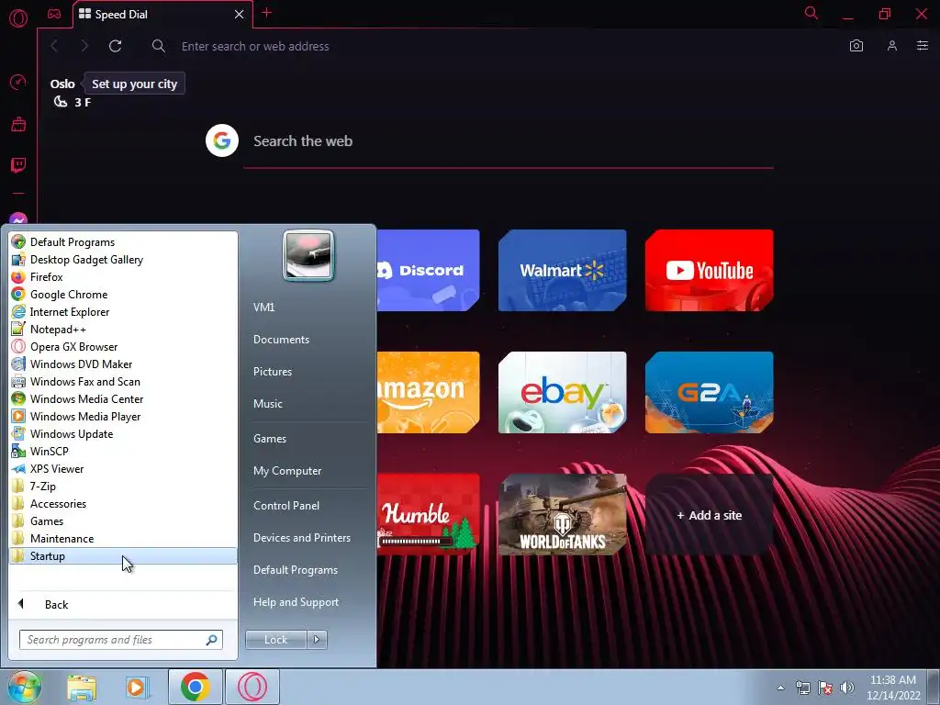Open volume speaker icon in tray
Image resolution: width=940 pixels, height=705 pixels.
(847, 688)
